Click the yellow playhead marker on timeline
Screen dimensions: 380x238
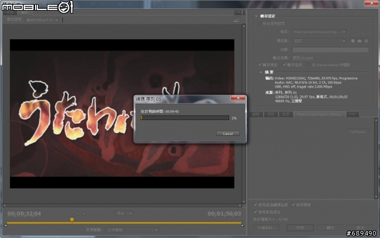tap(72, 220)
